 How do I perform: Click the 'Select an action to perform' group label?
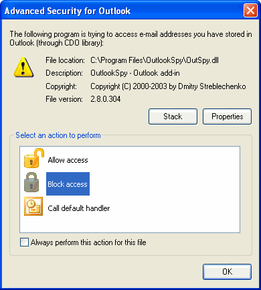tap(58, 135)
